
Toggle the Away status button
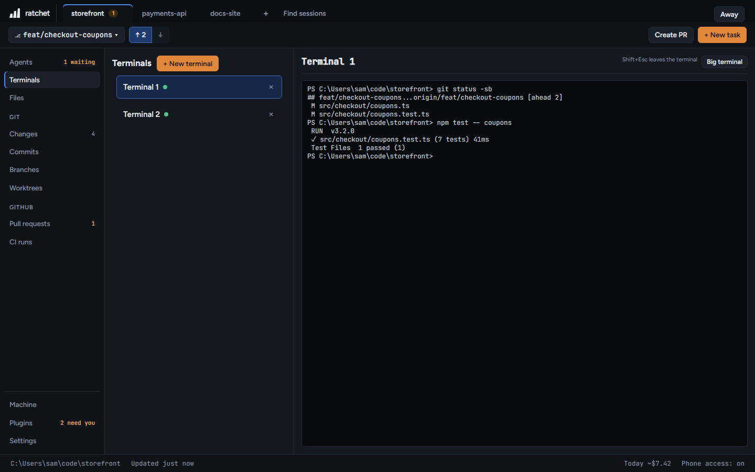pos(729,14)
